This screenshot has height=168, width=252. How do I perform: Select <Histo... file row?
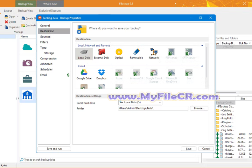234,134
